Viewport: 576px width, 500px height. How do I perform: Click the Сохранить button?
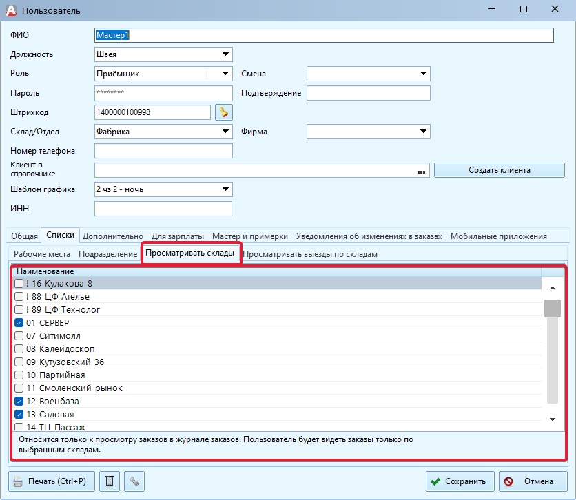coord(460,481)
